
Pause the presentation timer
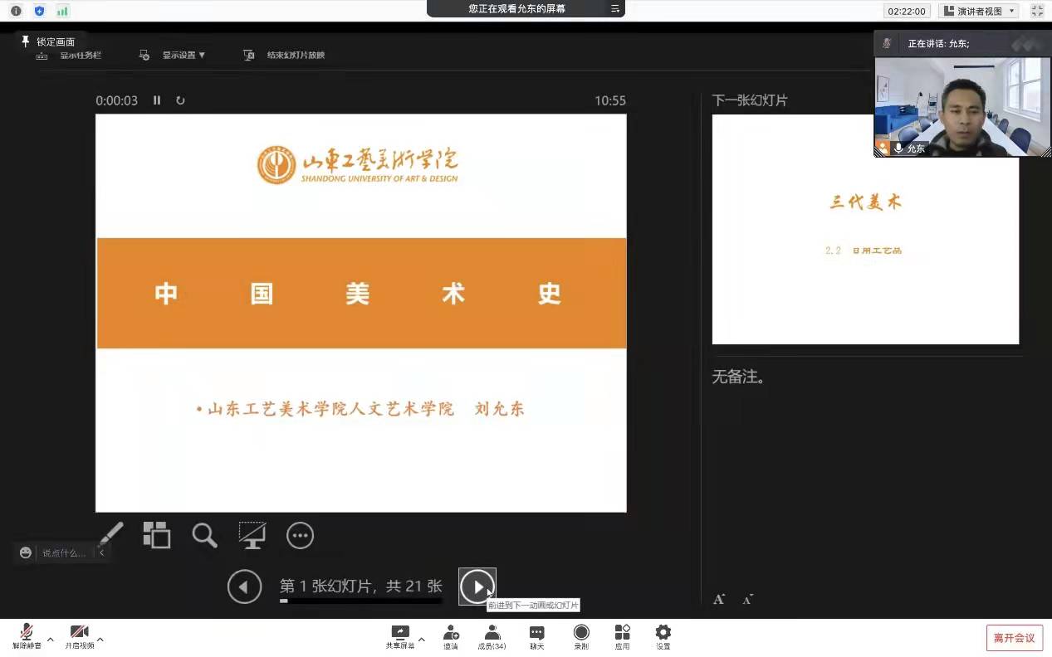click(x=157, y=100)
